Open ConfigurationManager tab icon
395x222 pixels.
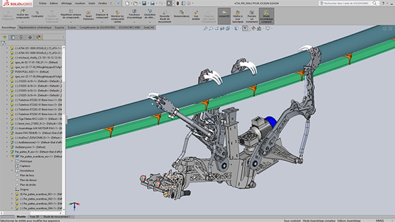coord(22,37)
